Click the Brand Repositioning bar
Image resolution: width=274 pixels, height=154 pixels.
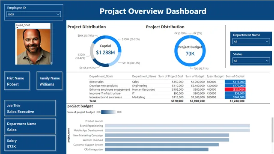177,126
